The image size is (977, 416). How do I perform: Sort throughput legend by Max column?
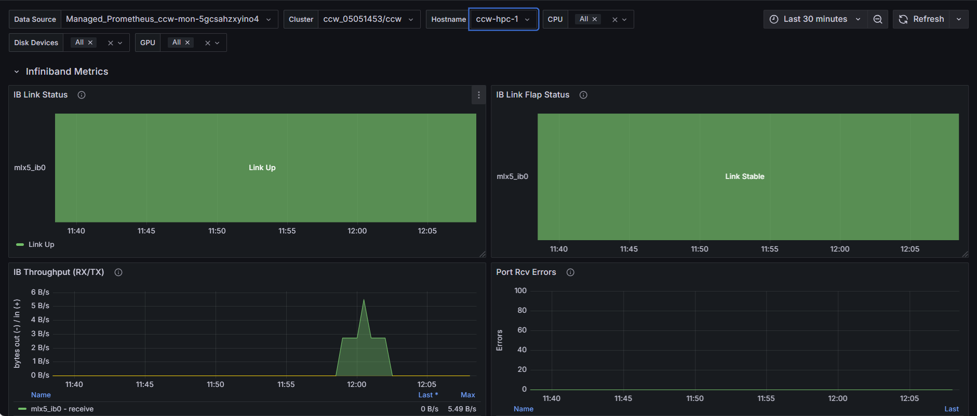click(x=468, y=395)
